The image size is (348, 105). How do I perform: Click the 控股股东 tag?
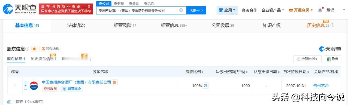(x=50, y=89)
